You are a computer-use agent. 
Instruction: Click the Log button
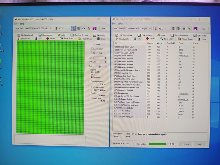coord(200,144)
